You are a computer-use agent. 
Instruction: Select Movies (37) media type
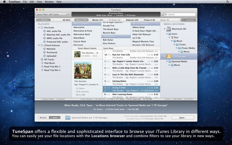coord(97,20)
